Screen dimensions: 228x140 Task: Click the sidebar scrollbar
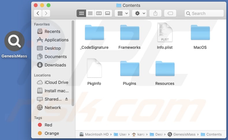(x=73, y=63)
